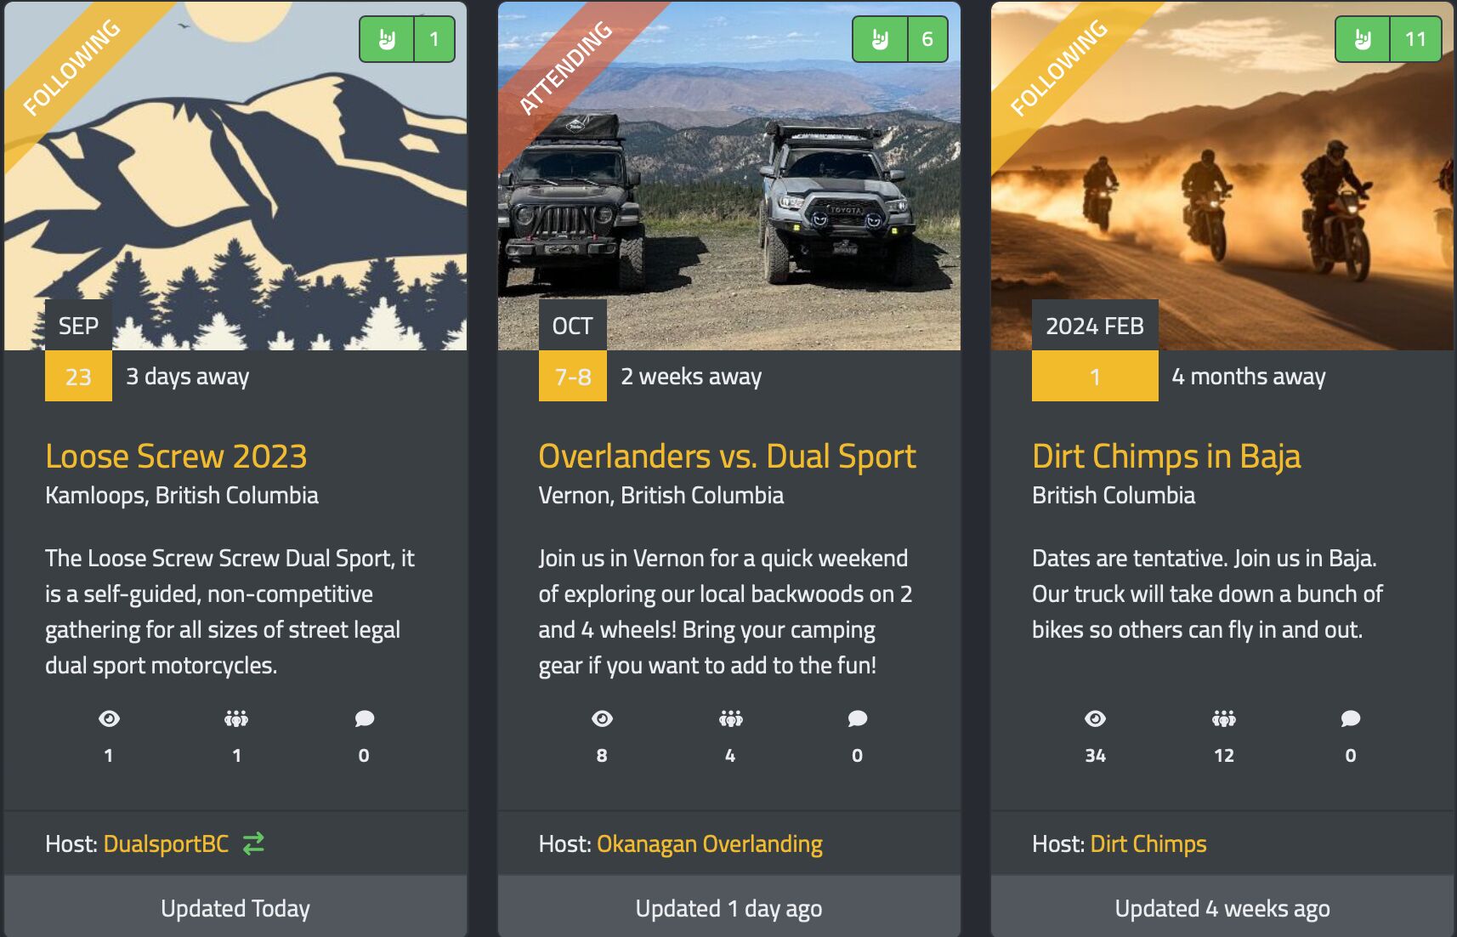This screenshot has width=1457, height=937.
Task: Visit the Dirt Chimps host profile
Action: tap(1148, 843)
